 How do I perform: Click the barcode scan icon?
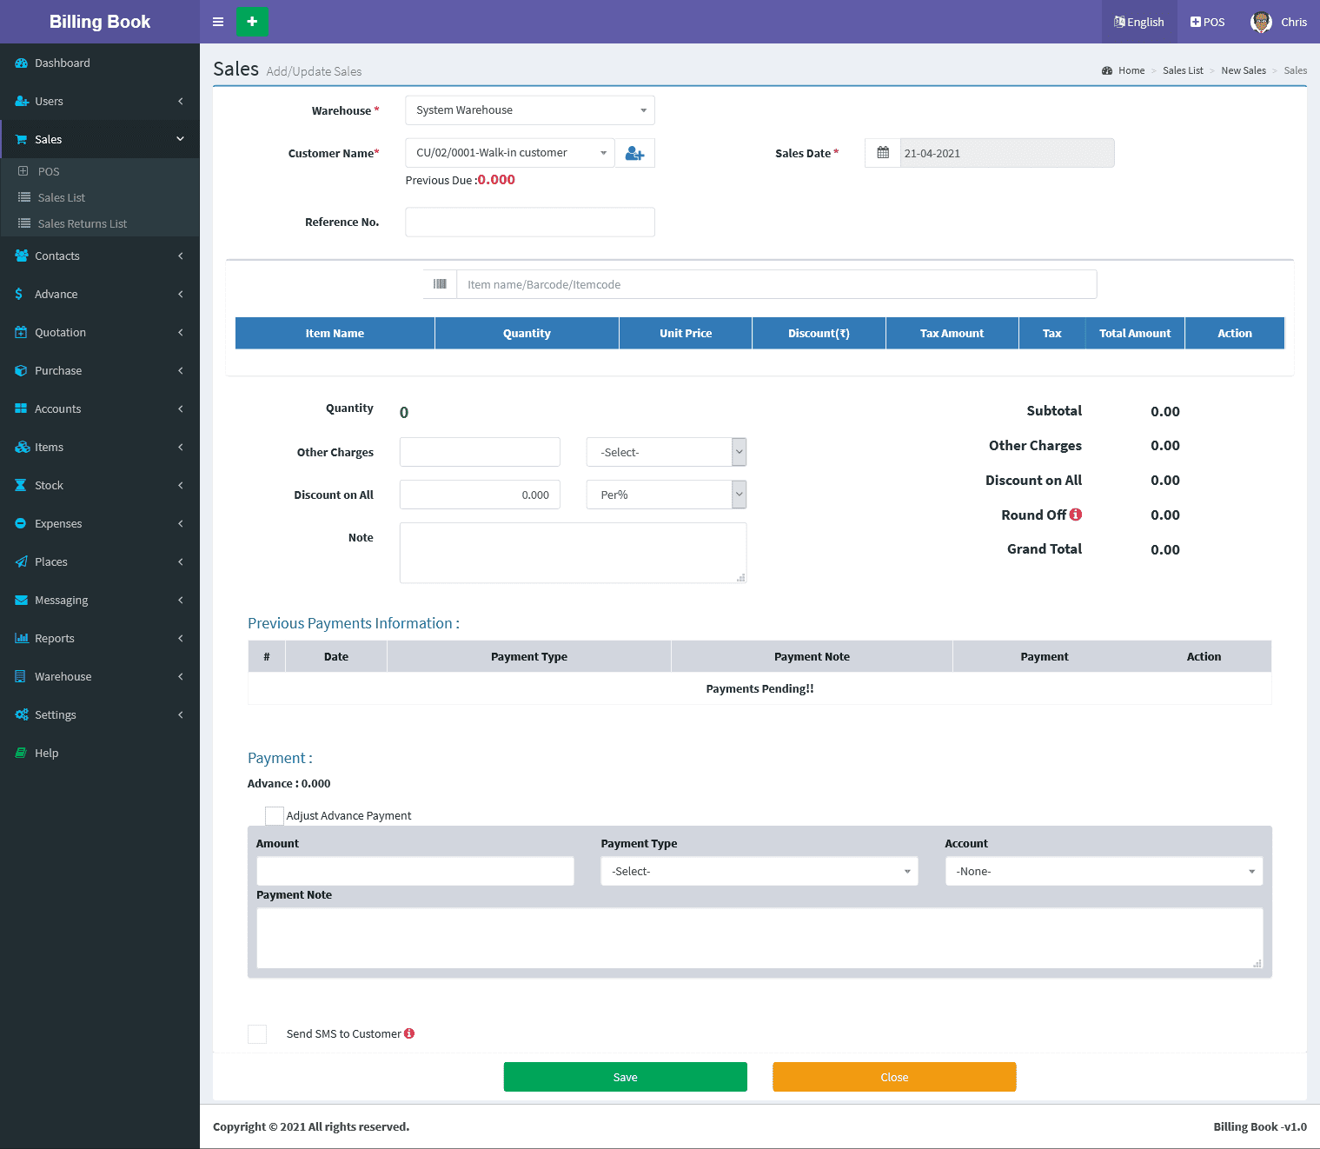tap(440, 284)
